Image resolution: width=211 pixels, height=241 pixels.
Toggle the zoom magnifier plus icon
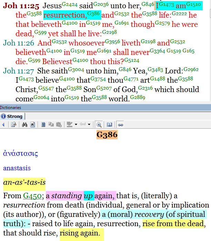tap(99, 125)
